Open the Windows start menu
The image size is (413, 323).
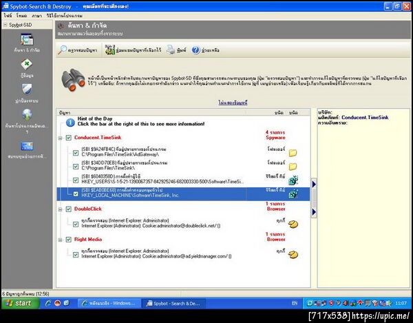coord(21,303)
